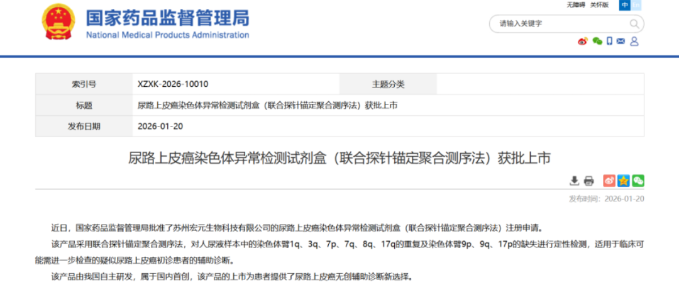
Task: Share article to Weibo red button
Action: pos(609,181)
